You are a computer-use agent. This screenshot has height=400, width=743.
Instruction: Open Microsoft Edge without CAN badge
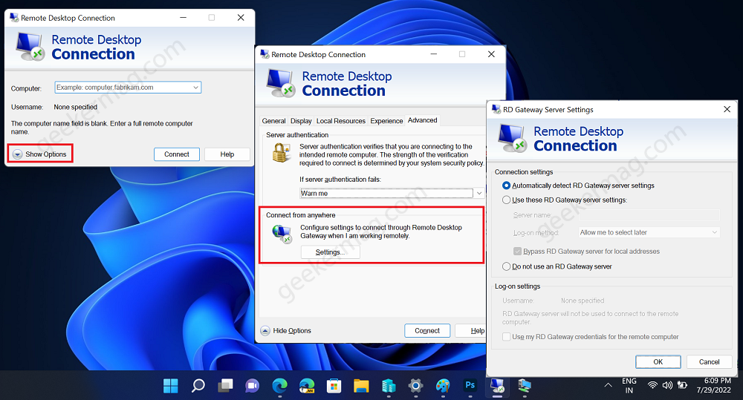(279, 386)
